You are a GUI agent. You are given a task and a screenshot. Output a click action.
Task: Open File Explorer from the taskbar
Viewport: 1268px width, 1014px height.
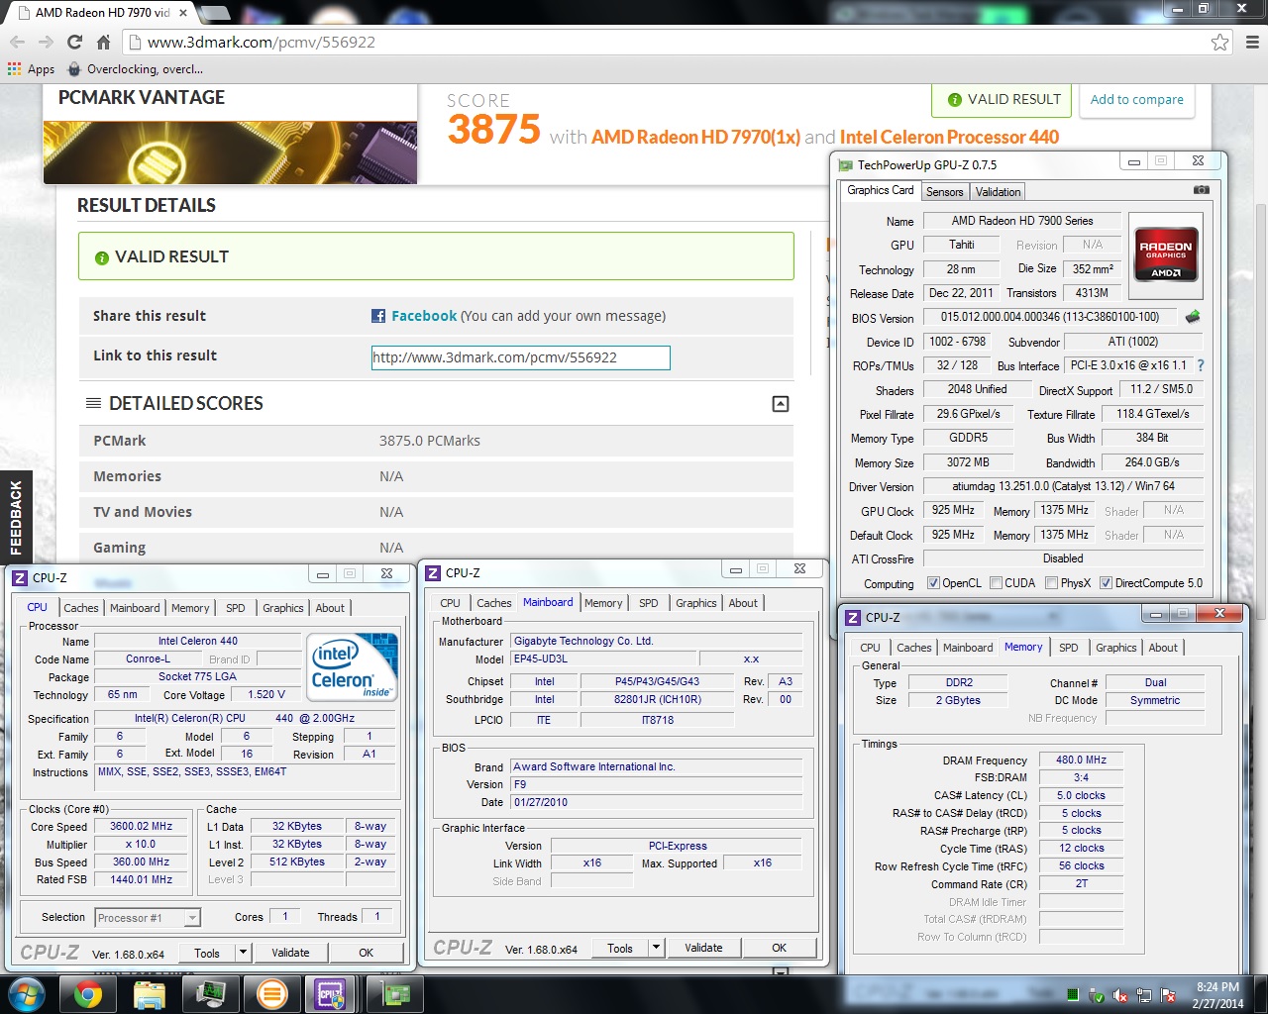149,994
